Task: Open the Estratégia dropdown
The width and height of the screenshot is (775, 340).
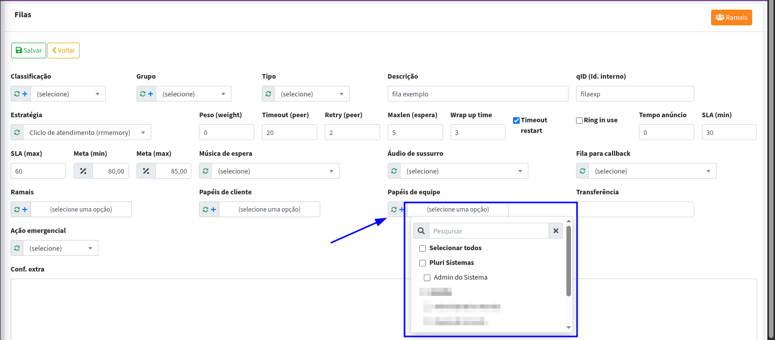Action: click(x=87, y=132)
